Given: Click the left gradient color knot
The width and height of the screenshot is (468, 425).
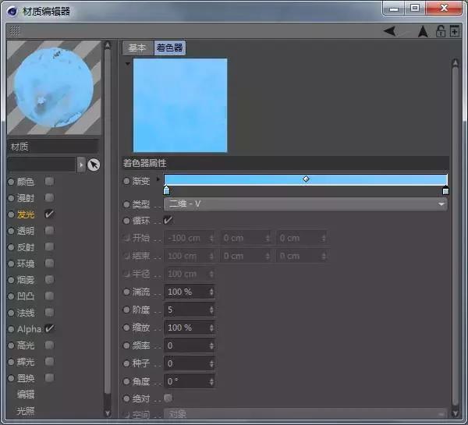Looking at the screenshot, I should click(x=167, y=189).
